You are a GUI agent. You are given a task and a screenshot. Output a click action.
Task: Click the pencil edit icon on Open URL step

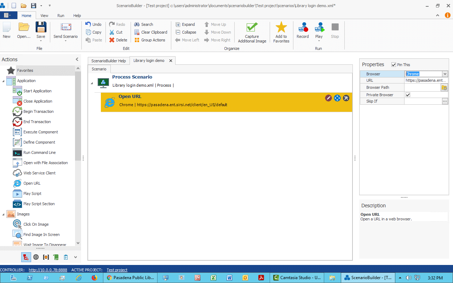[x=328, y=98]
